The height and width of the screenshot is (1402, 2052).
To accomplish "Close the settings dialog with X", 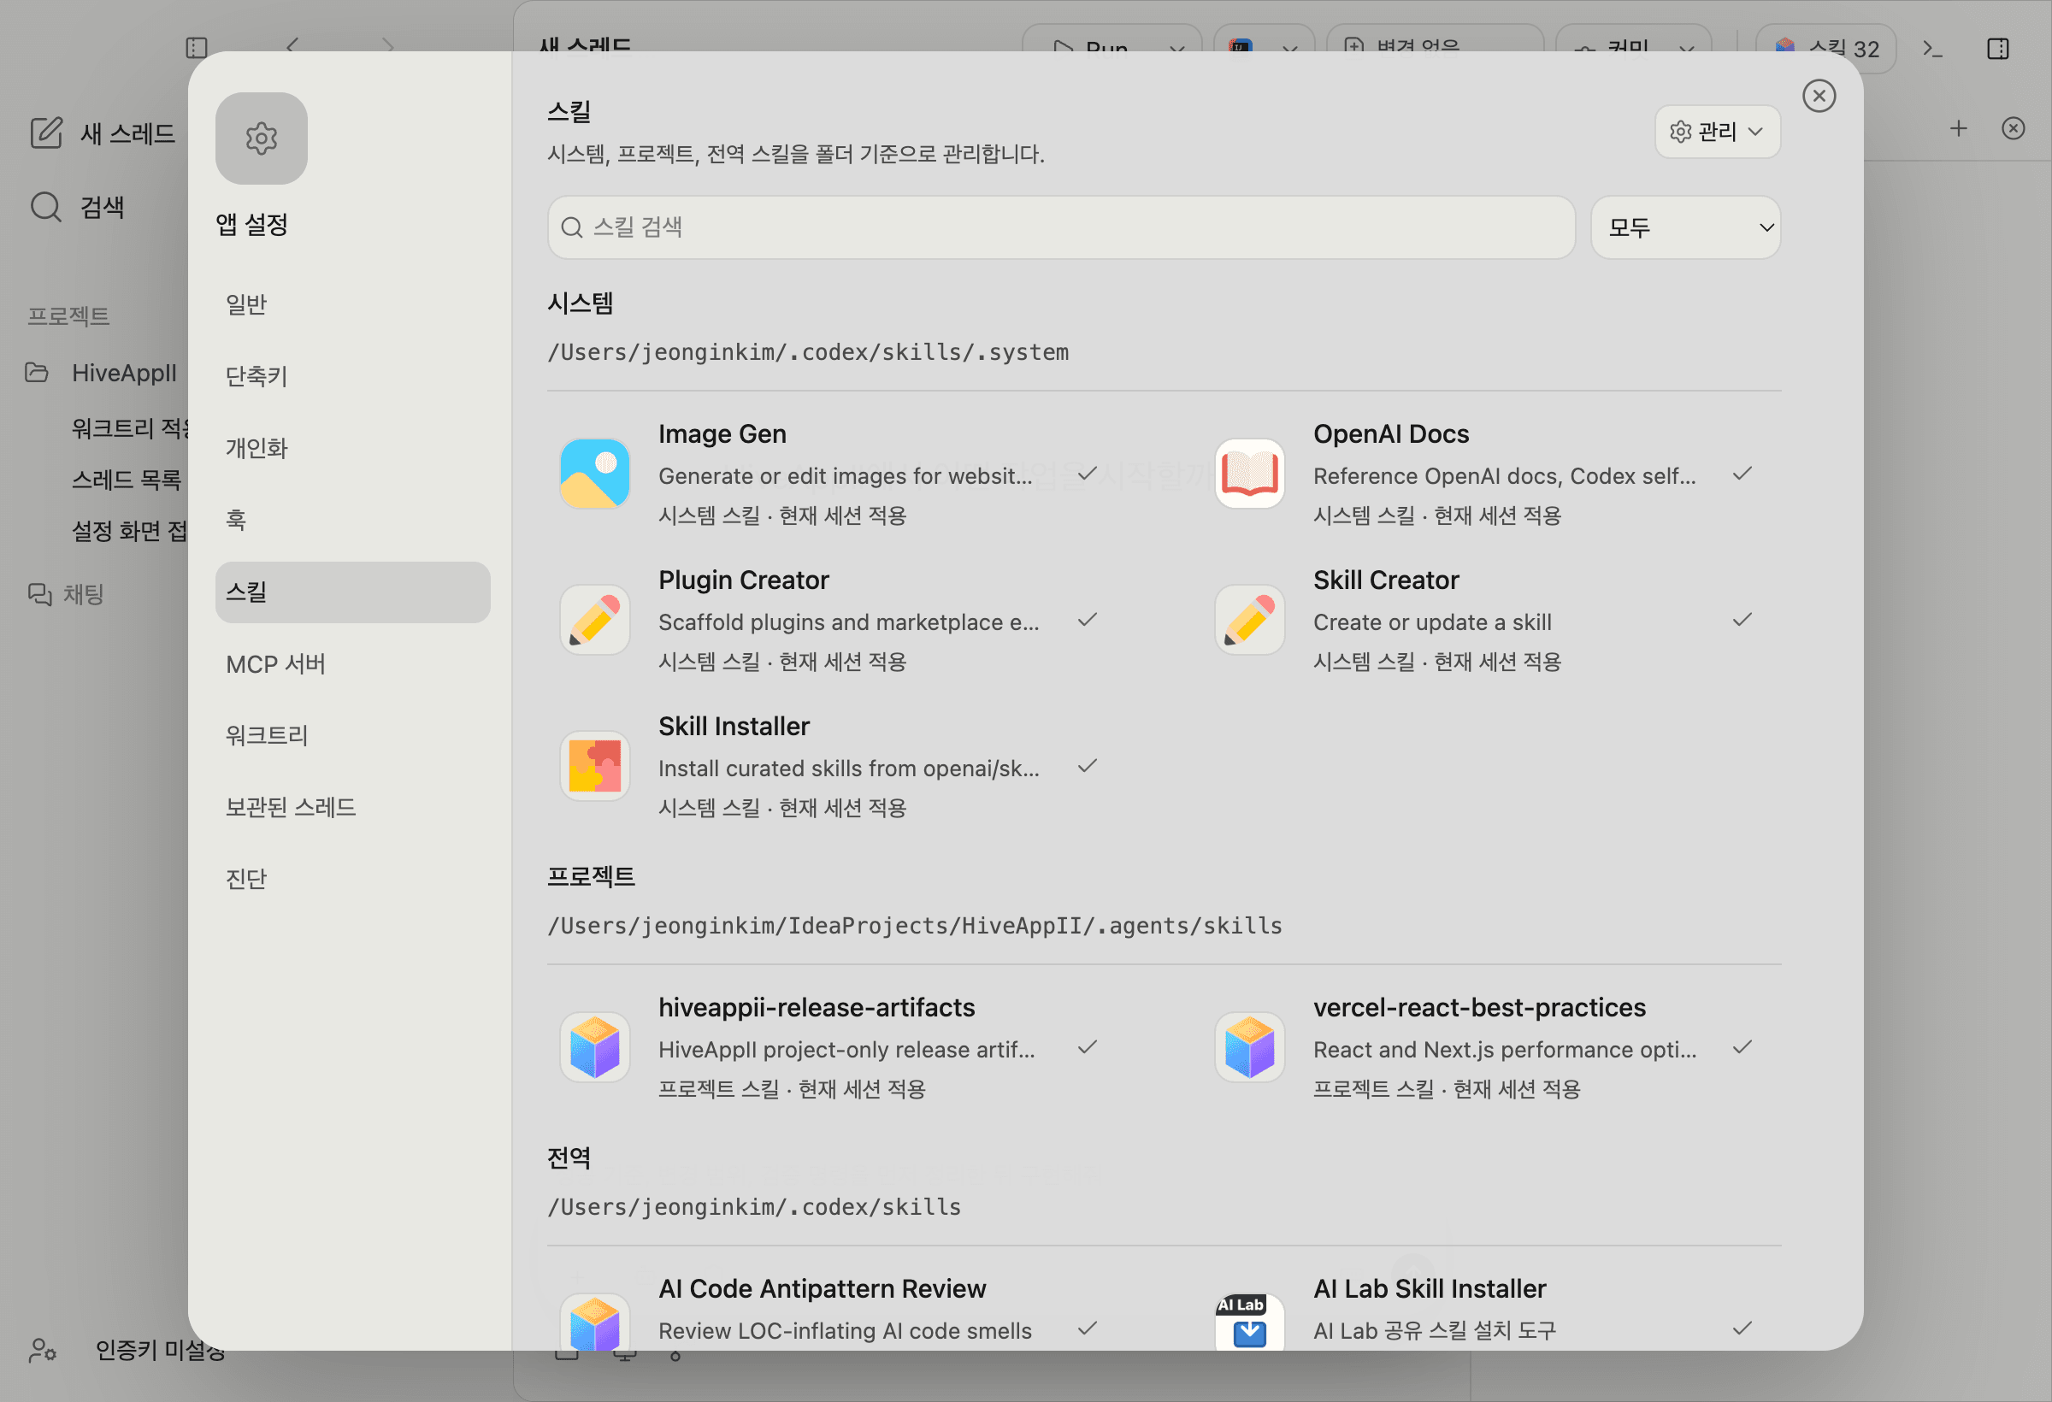I will click(1819, 96).
